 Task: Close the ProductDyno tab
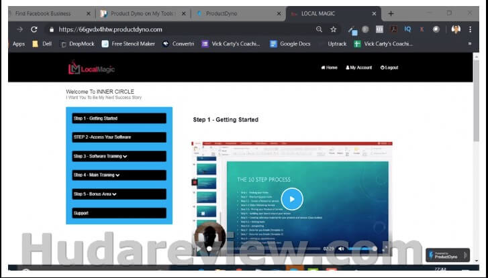(x=279, y=13)
